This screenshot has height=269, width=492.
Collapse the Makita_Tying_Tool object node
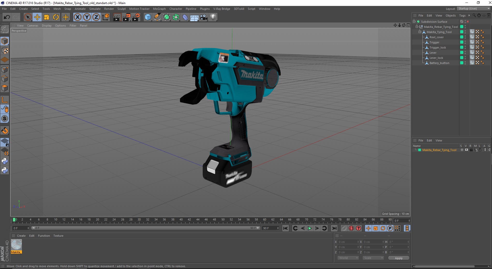coord(420,32)
